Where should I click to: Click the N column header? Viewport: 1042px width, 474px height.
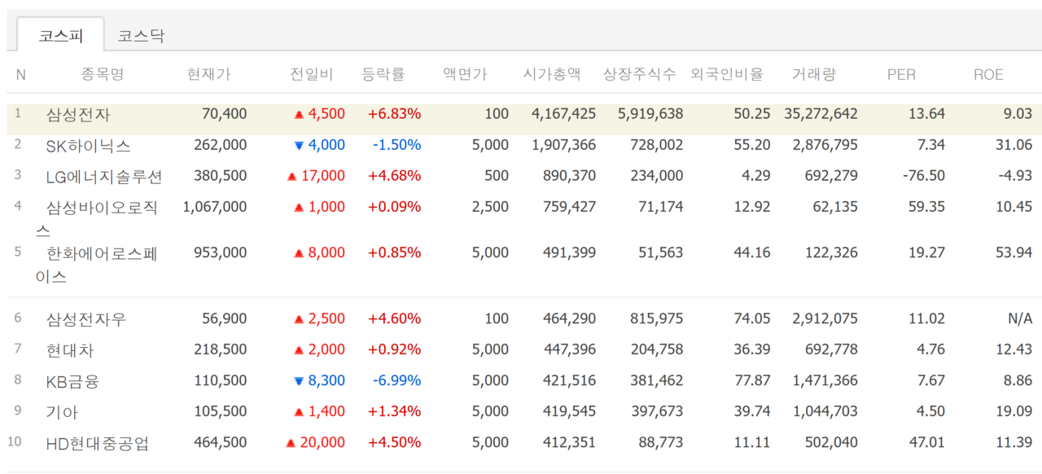click(21, 74)
